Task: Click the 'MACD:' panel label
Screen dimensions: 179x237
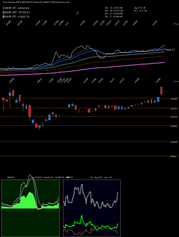Action: [10, 177]
